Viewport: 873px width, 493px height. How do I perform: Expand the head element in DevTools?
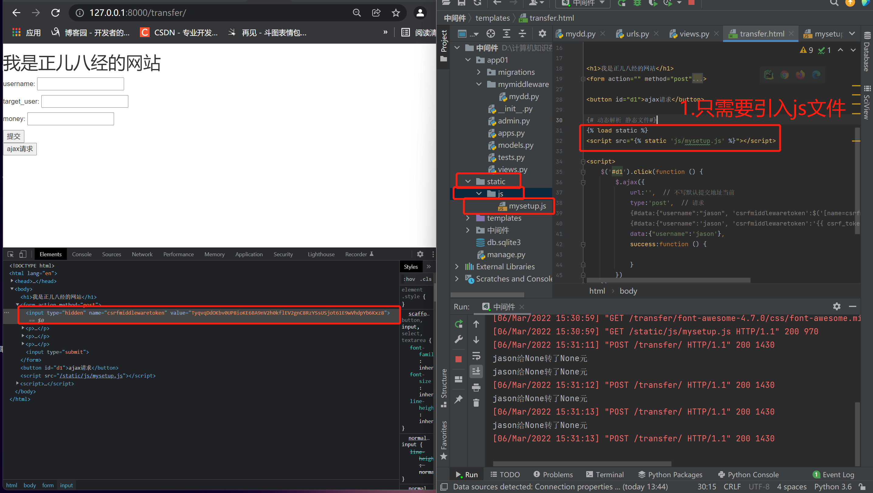click(x=12, y=281)
